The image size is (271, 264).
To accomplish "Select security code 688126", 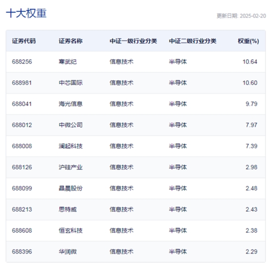I will tap(22, 167).
